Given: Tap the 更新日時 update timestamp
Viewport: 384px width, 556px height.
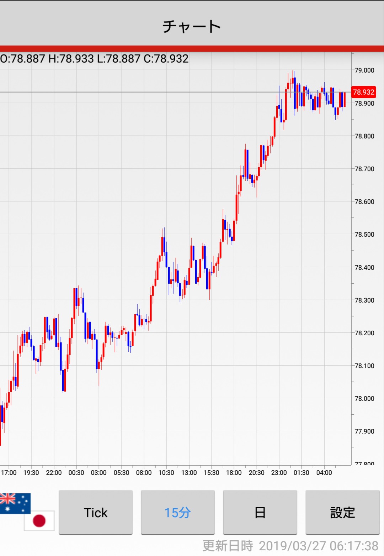Looking at the screenshot, I should click(290, 546).
